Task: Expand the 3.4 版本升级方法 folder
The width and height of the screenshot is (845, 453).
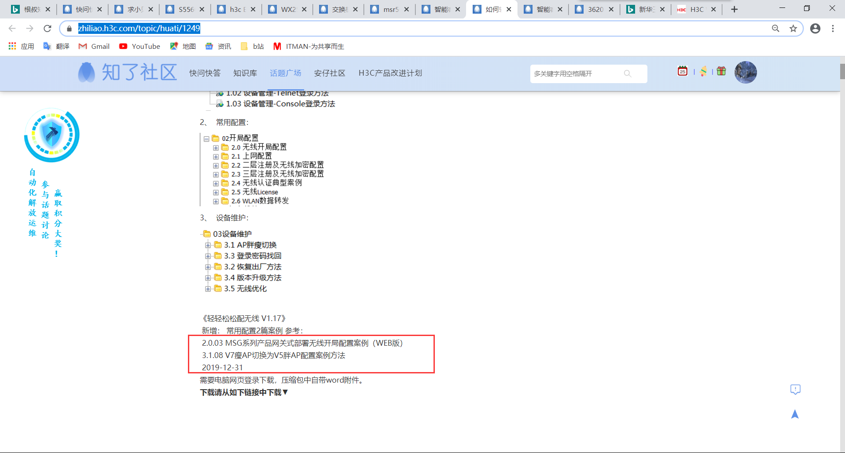Action: point(208,278)
